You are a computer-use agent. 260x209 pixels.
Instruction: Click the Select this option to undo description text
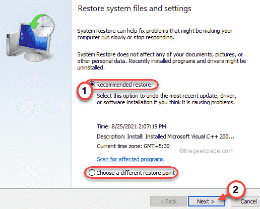click(x=167, y=99)
